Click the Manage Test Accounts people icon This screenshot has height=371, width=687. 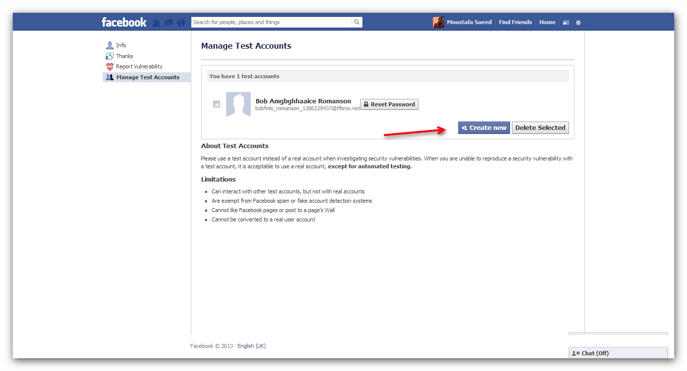point(110,77)
